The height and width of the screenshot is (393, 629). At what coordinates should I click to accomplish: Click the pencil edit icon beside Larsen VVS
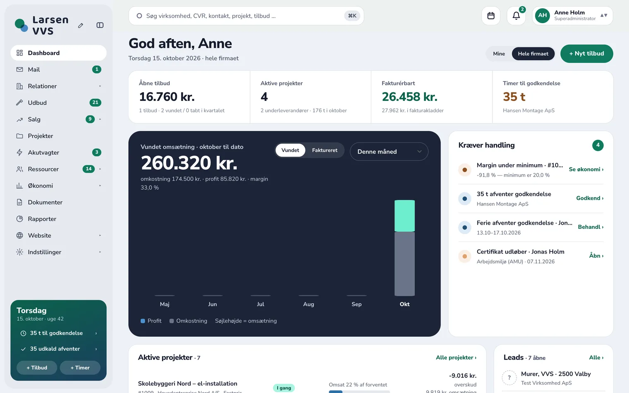[81, 25]
